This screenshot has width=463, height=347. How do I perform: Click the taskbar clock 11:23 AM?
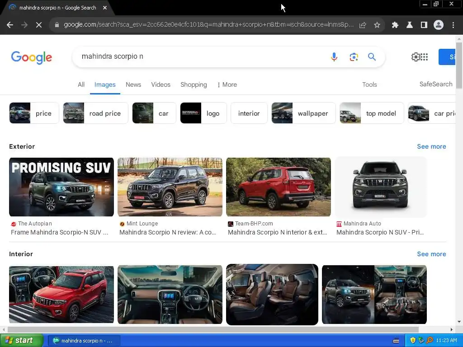[446, 341]
